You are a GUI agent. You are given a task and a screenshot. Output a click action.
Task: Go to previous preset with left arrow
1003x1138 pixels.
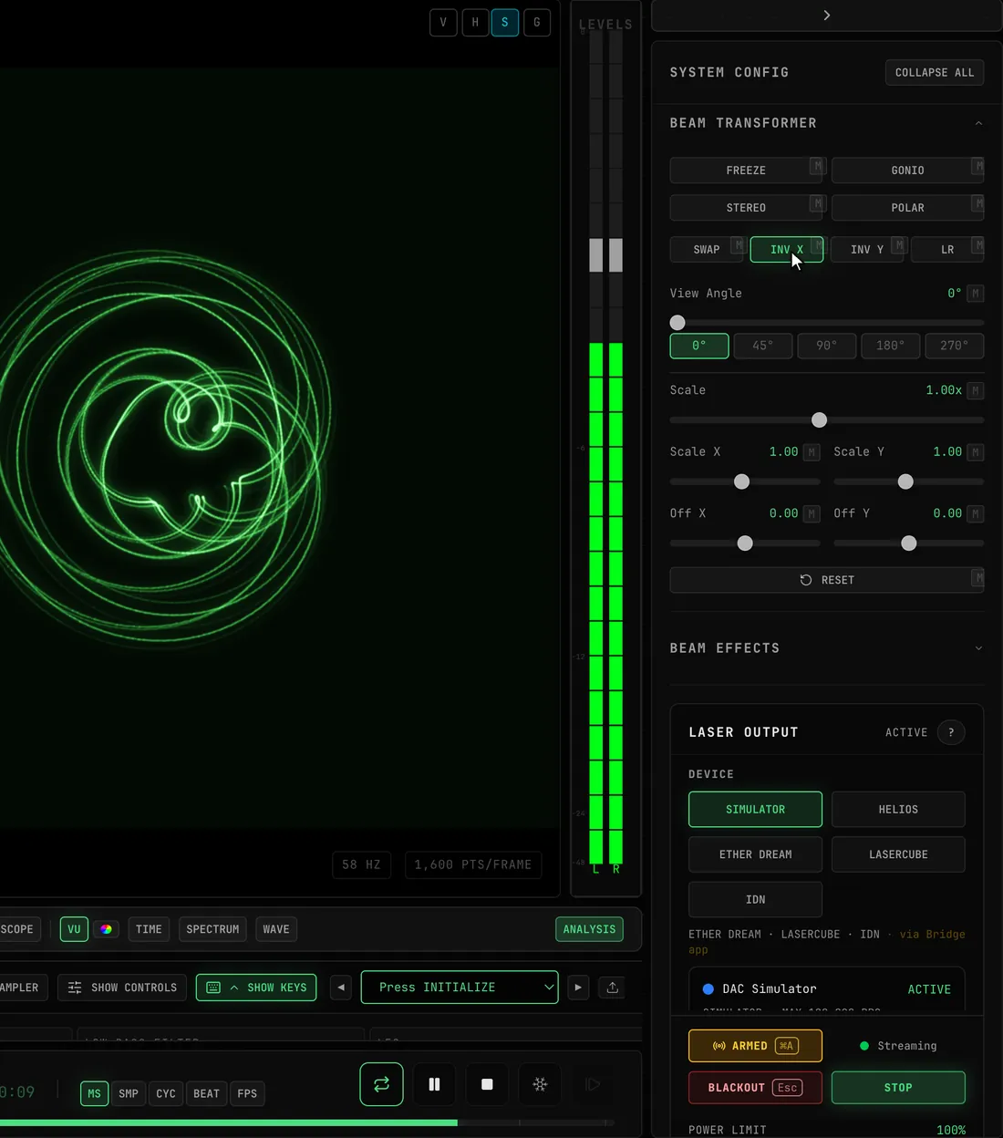tap(341, 988)
